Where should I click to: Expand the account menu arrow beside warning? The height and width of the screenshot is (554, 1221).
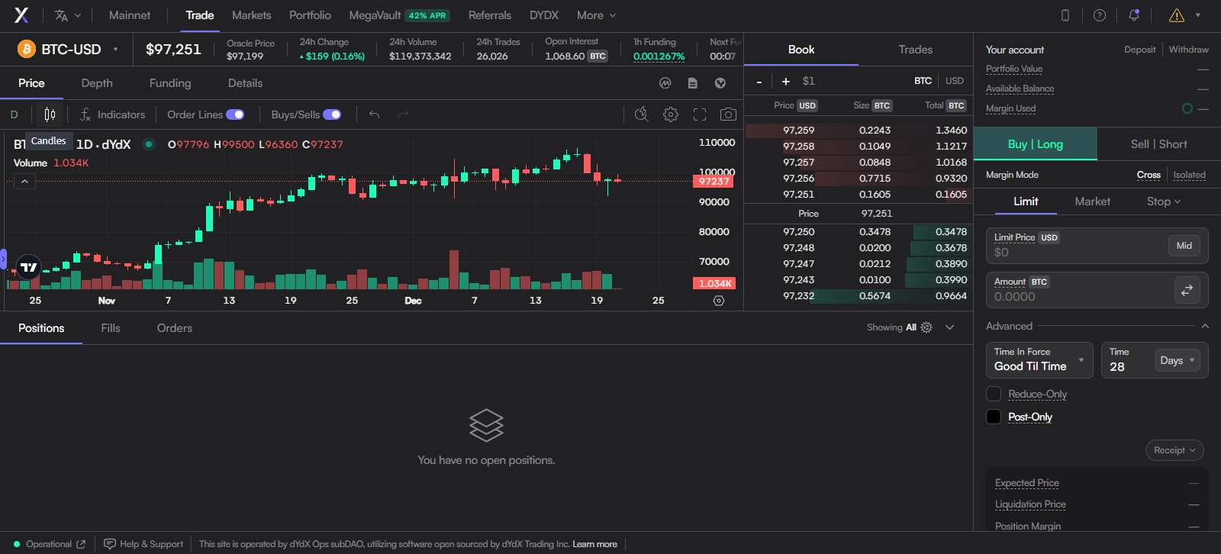click(x=1198, y=15)
